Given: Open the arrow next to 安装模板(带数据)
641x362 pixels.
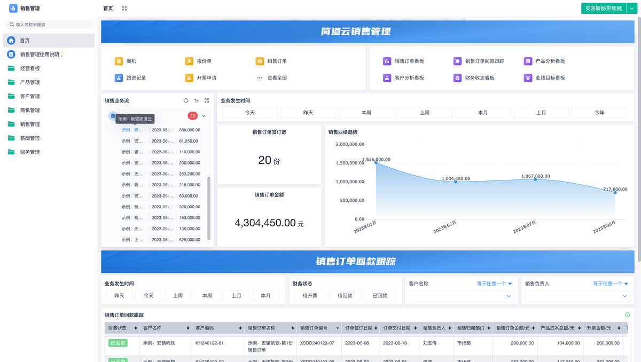Looking at the screenshot, I should 631,9.
